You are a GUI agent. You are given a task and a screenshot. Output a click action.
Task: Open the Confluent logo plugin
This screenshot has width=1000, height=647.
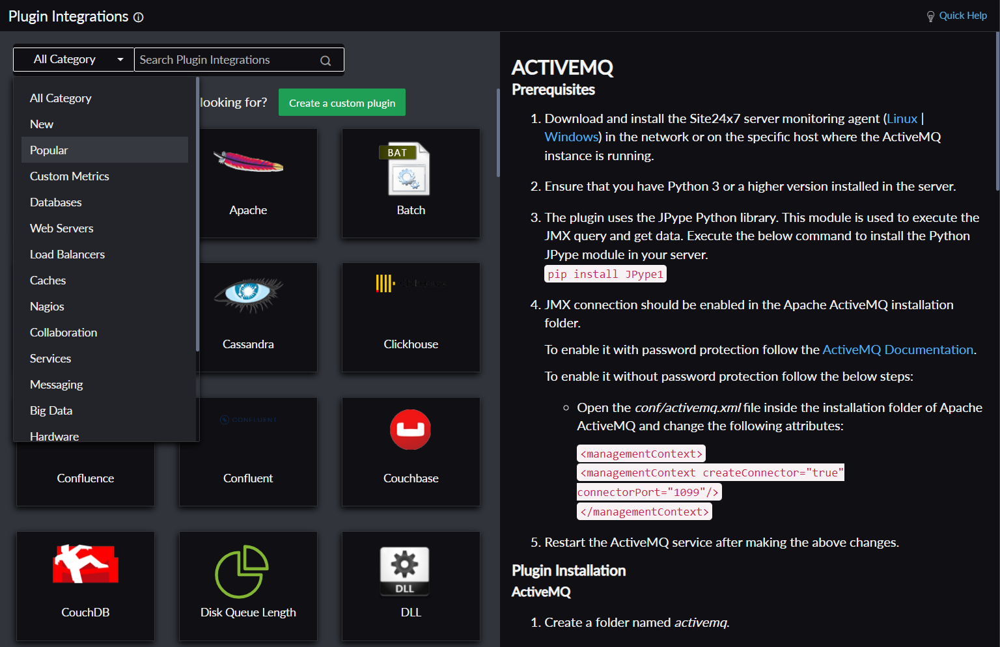click(x=248, y=420)
